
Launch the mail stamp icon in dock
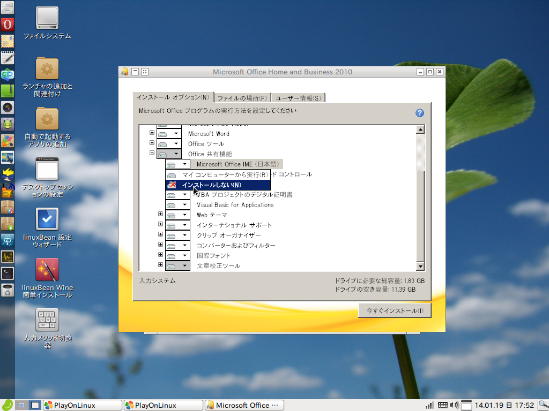(x=7, y=41)
